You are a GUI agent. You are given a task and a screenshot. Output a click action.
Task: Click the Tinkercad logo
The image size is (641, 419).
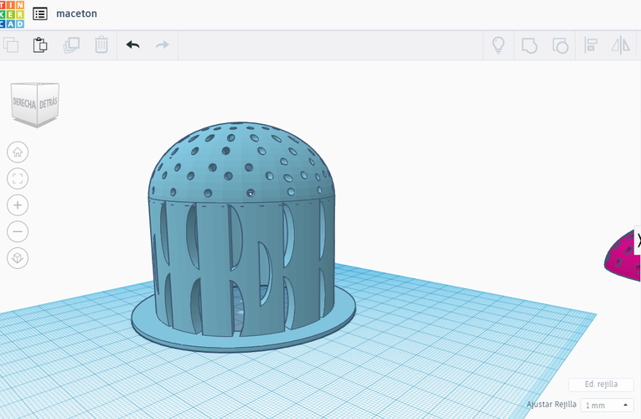tap(13, 13)
